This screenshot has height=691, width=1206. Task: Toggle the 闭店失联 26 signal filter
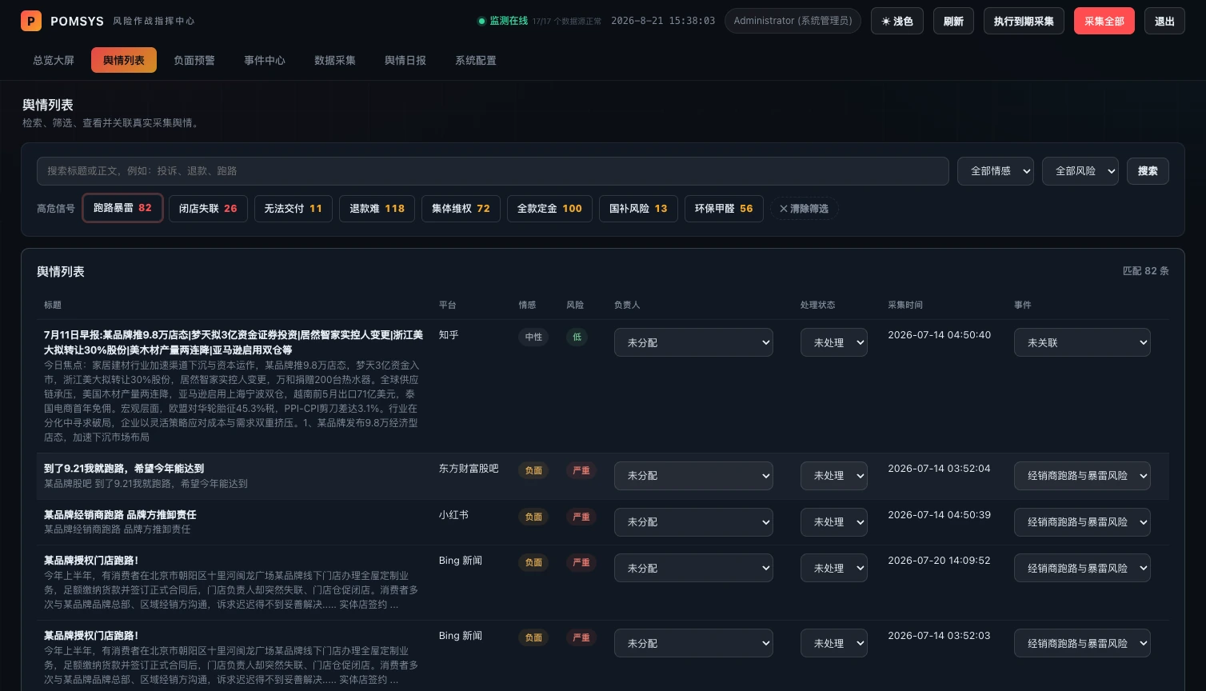point(208,209)
